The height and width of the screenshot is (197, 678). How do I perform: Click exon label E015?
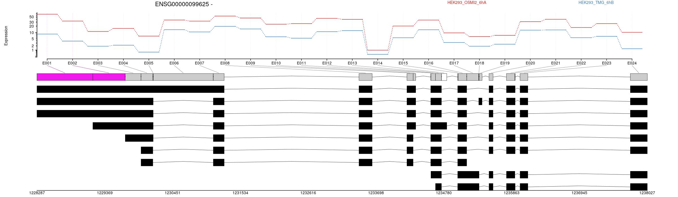click(403, 63)
